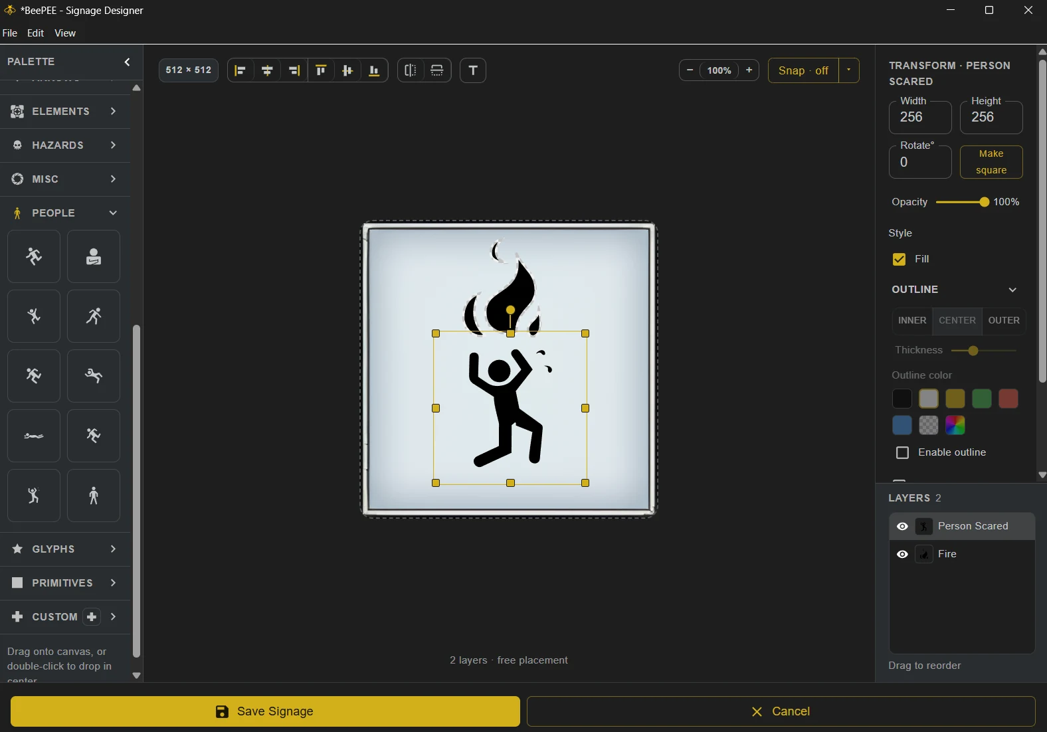Screen dimensions: 1047x732
Task: Open the rainbow custom color picker swatch
Action: pyautogui.click(x=955, y=425)
